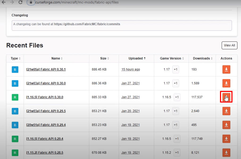Open [20w51a] Fabric API 0.29.4 link
The width and height of the screenshot is (241, 159).
pos(46,125)
